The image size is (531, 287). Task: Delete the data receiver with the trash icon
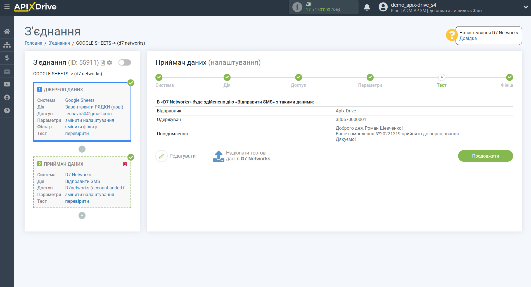125,164
